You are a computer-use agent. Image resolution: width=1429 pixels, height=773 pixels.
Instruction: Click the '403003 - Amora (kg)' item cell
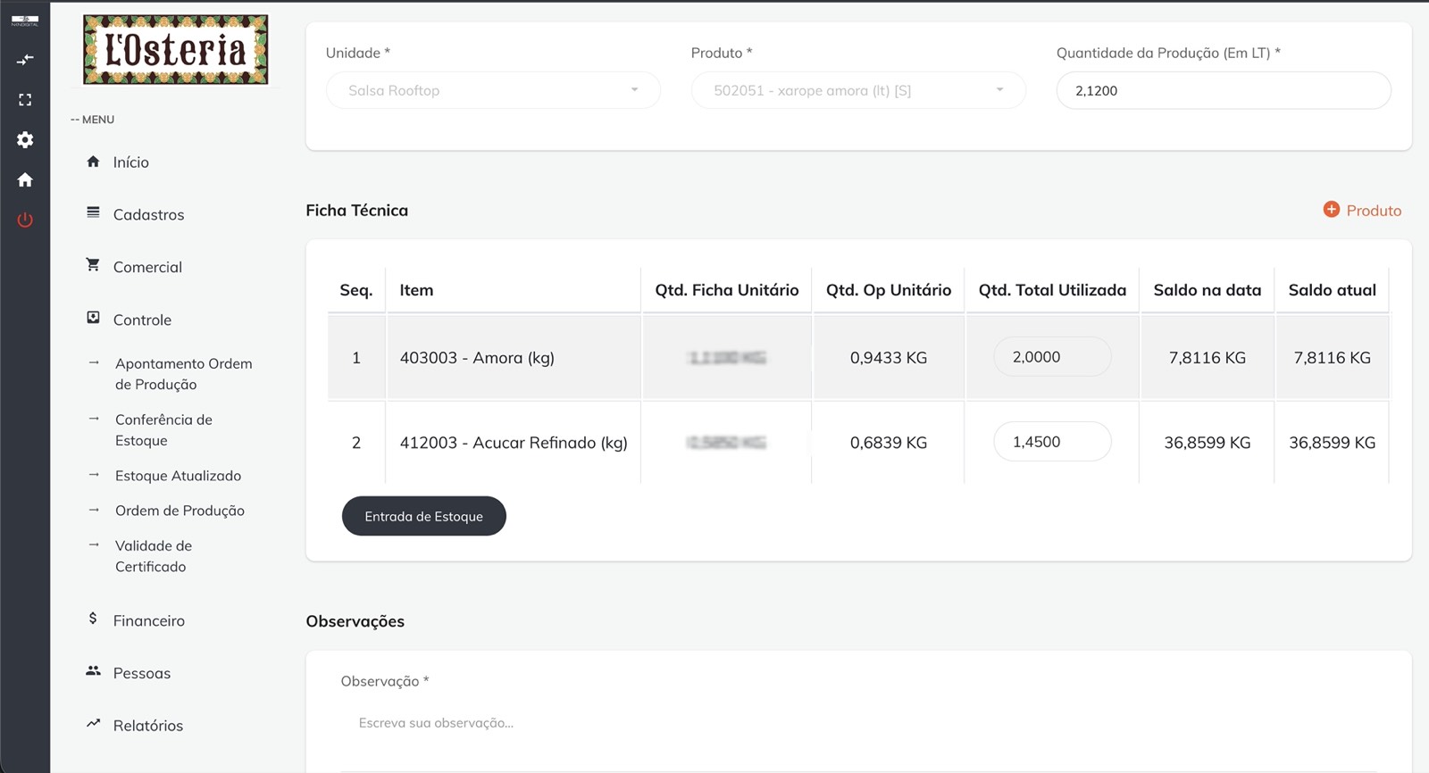[x=514, y=358]
